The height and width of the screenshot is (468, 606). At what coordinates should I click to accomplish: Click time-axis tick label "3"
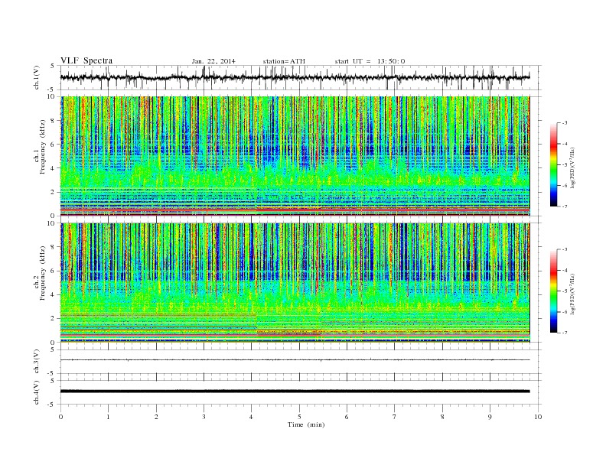204,417
